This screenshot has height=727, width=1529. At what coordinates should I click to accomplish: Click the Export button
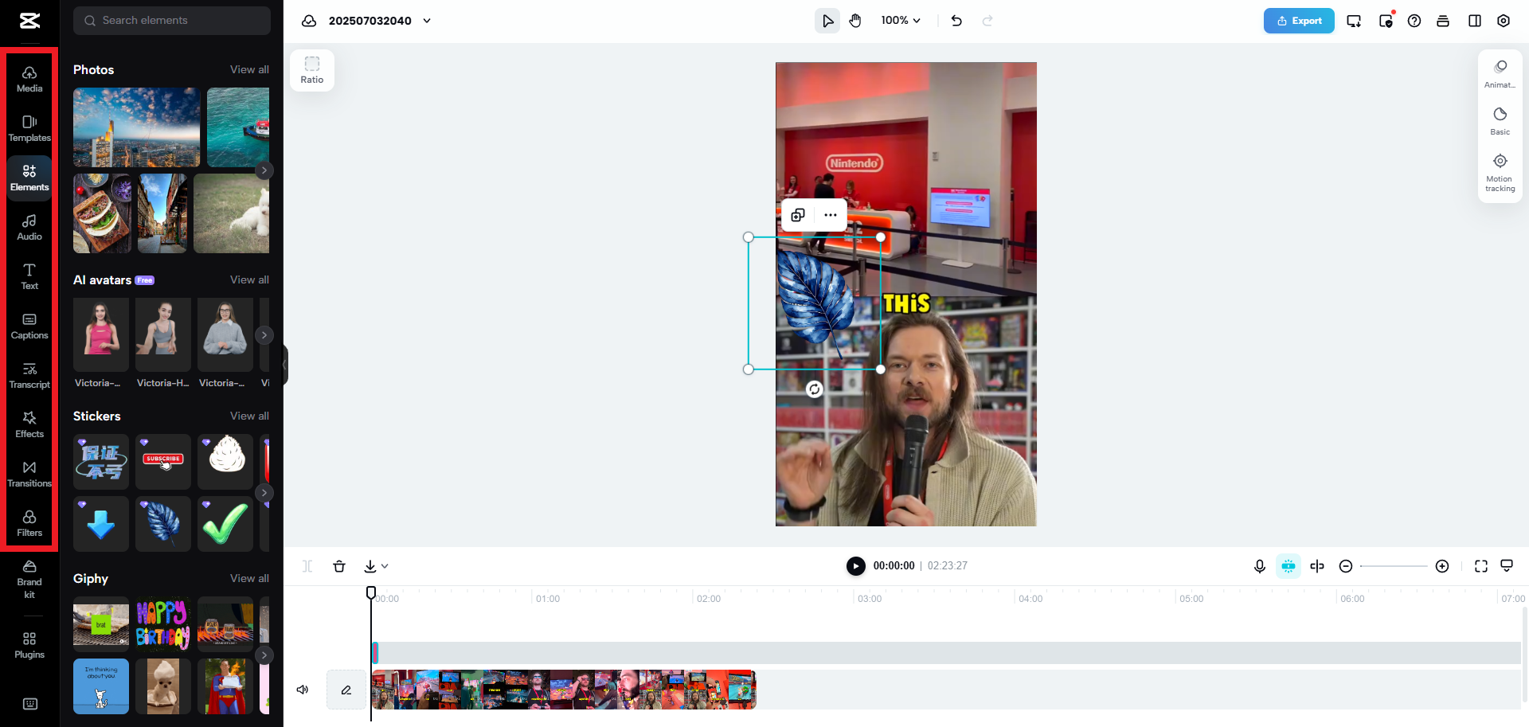point(1299,21)
